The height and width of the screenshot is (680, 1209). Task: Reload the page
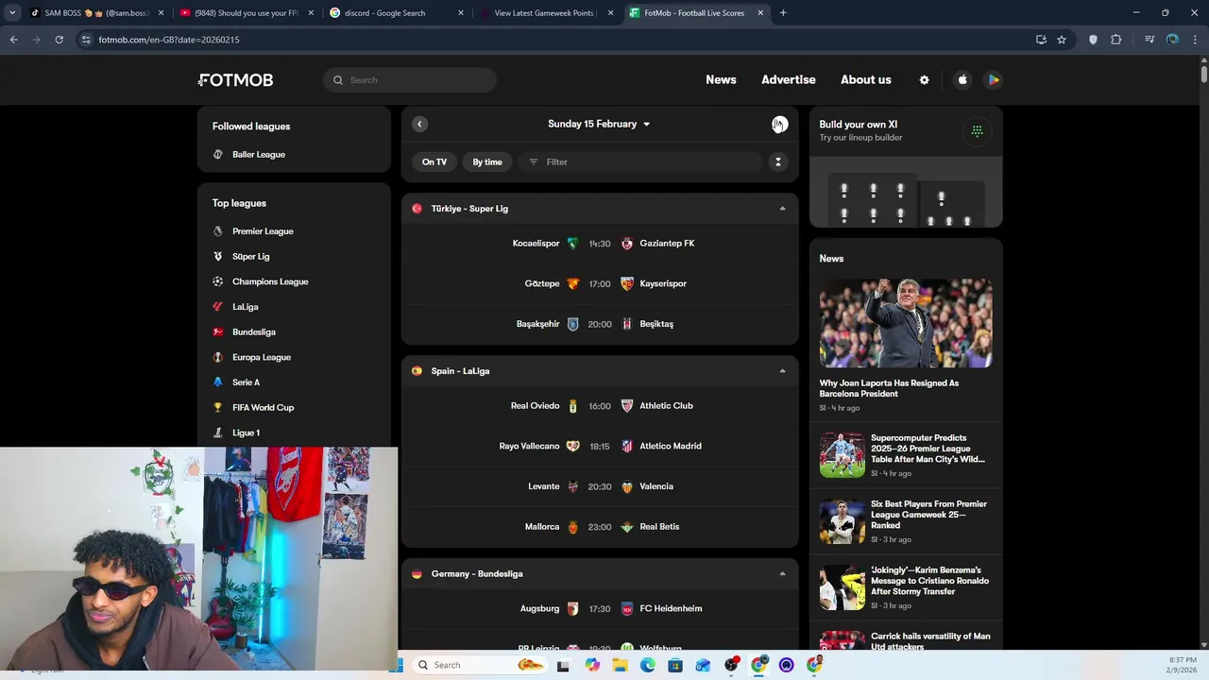(59, 40)
